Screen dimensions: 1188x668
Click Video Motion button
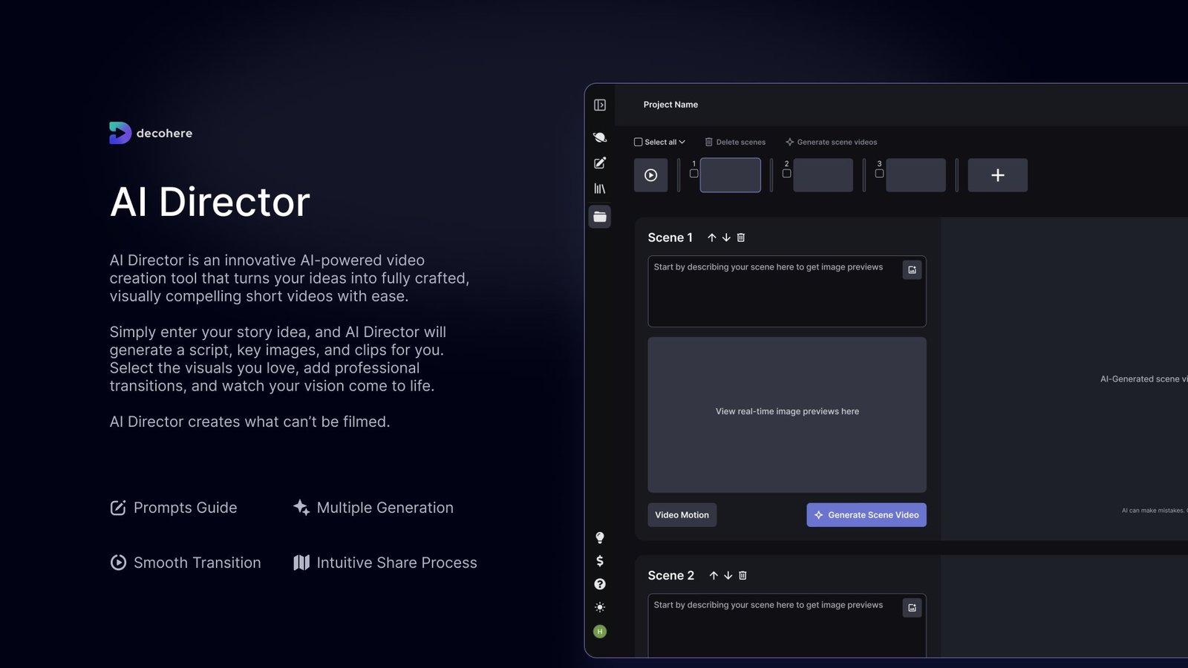[682, 515]
